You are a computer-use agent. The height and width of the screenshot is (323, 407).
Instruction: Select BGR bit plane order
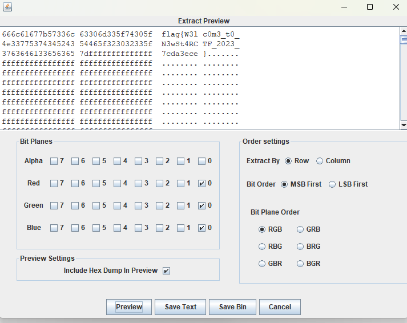[x=300, y=264]
